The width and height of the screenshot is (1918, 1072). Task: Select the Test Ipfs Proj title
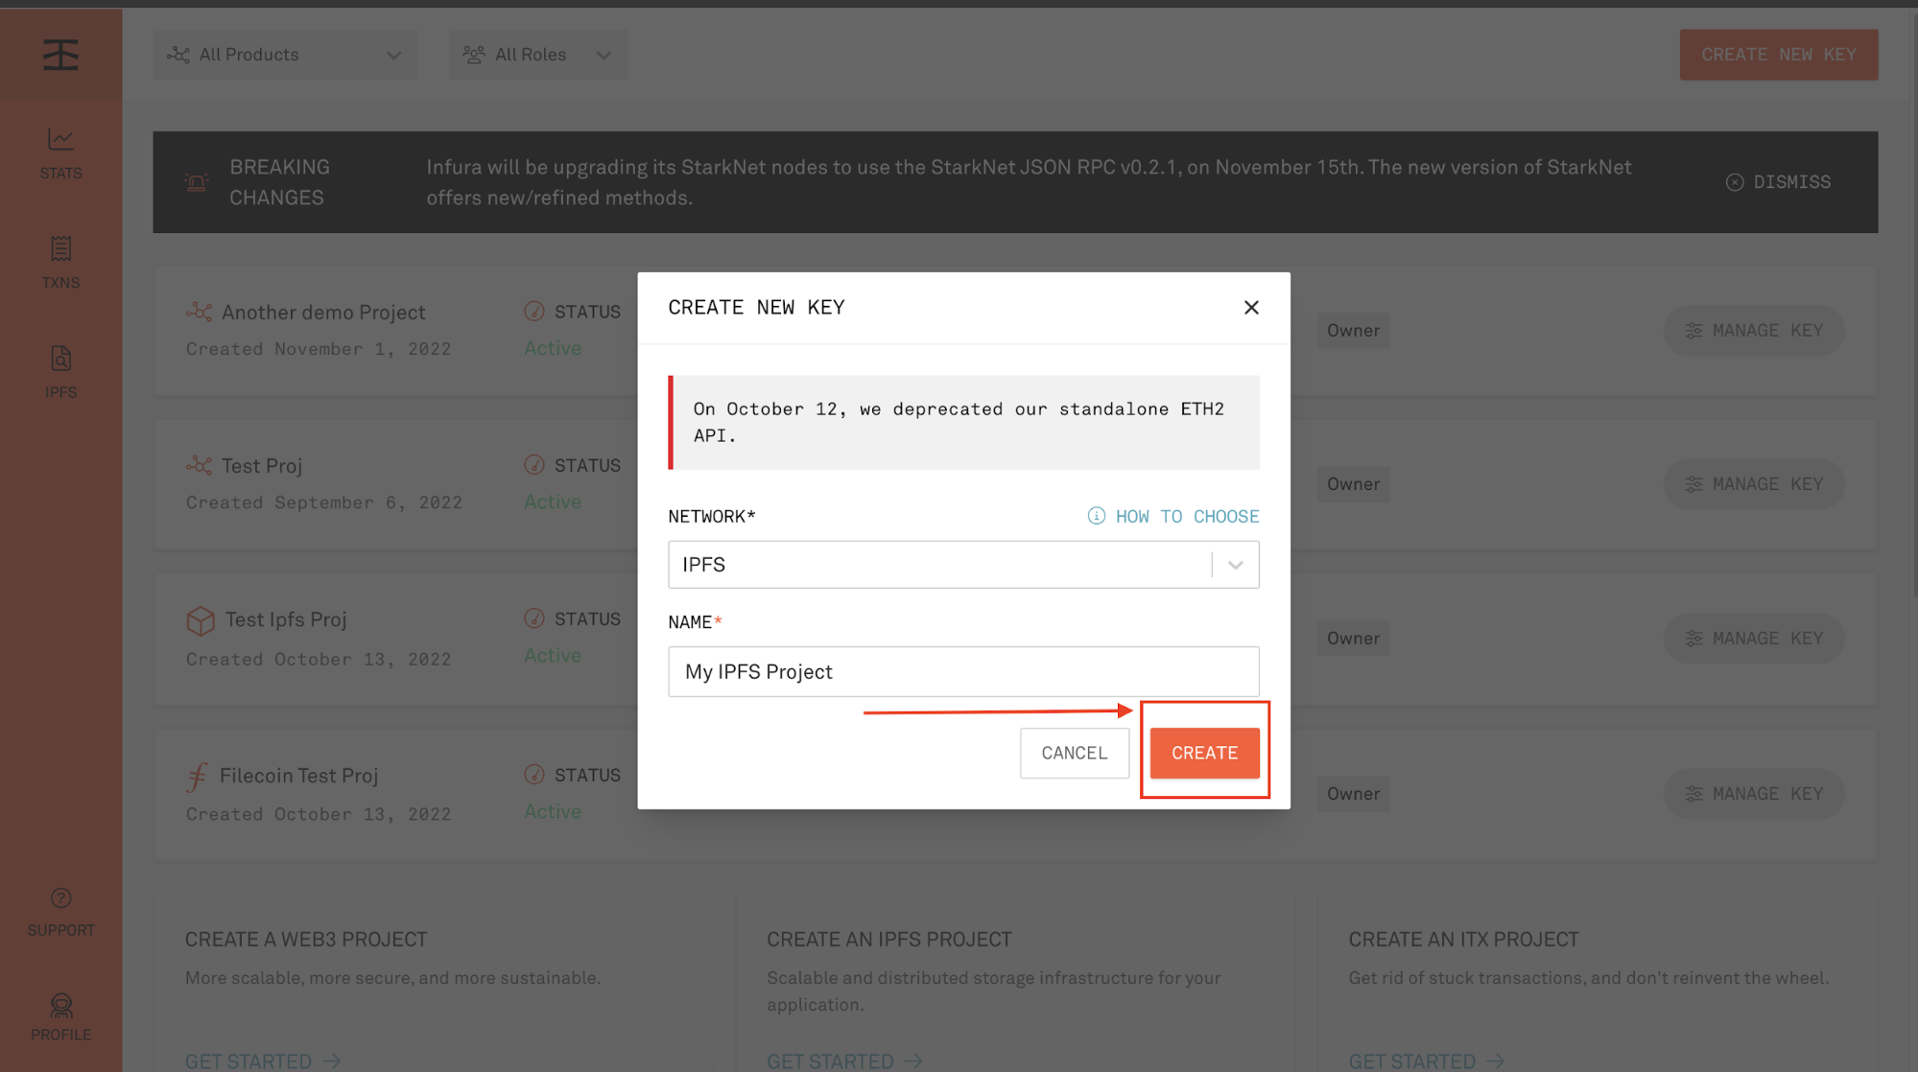point(286,619)
